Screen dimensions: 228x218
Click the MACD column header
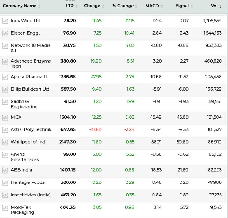[152, 6]
